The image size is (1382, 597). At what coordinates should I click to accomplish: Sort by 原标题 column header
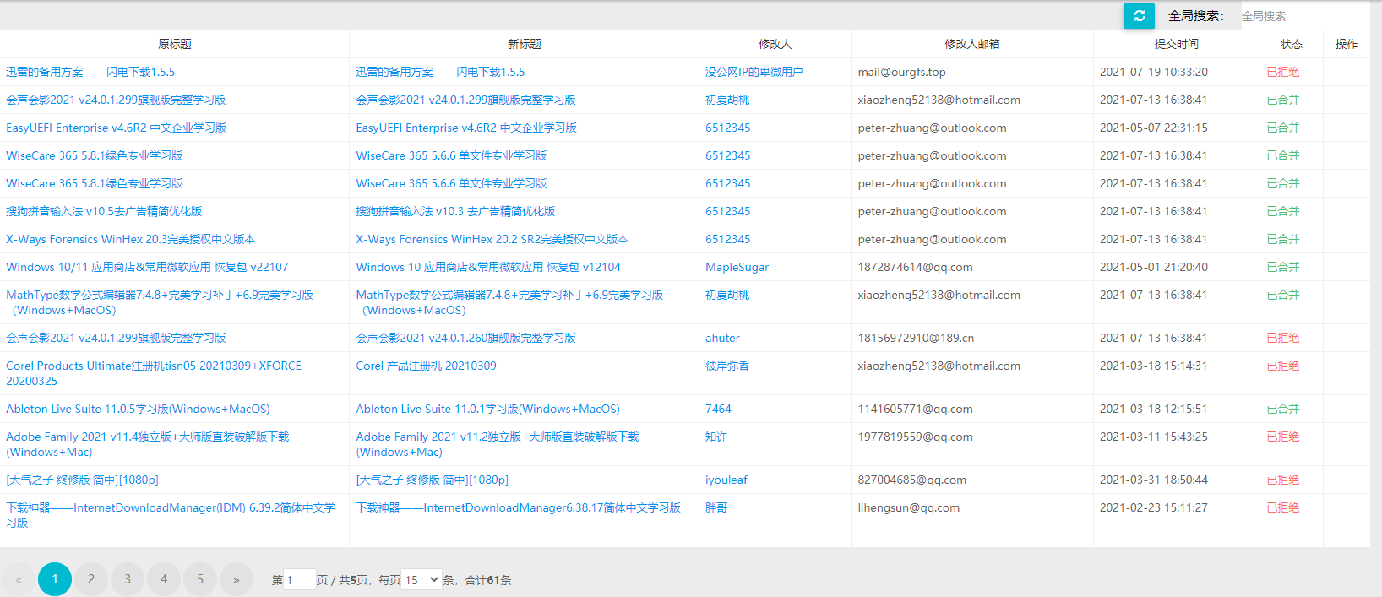(x=175, y=44)
